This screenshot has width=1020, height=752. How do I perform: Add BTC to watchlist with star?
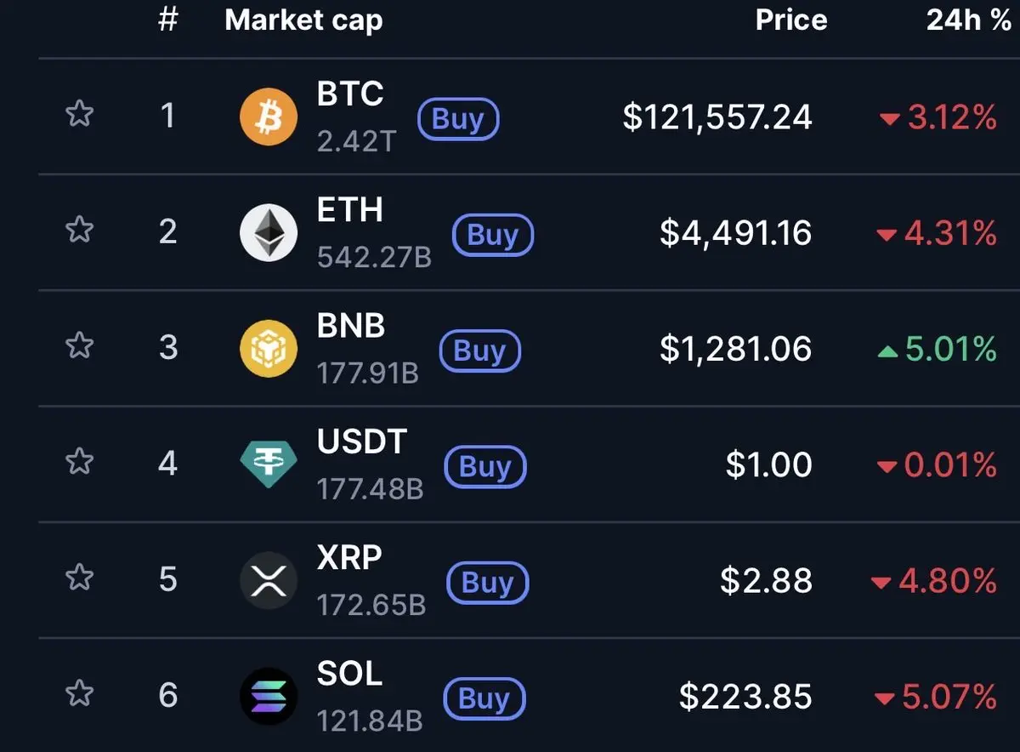[79, 113]
